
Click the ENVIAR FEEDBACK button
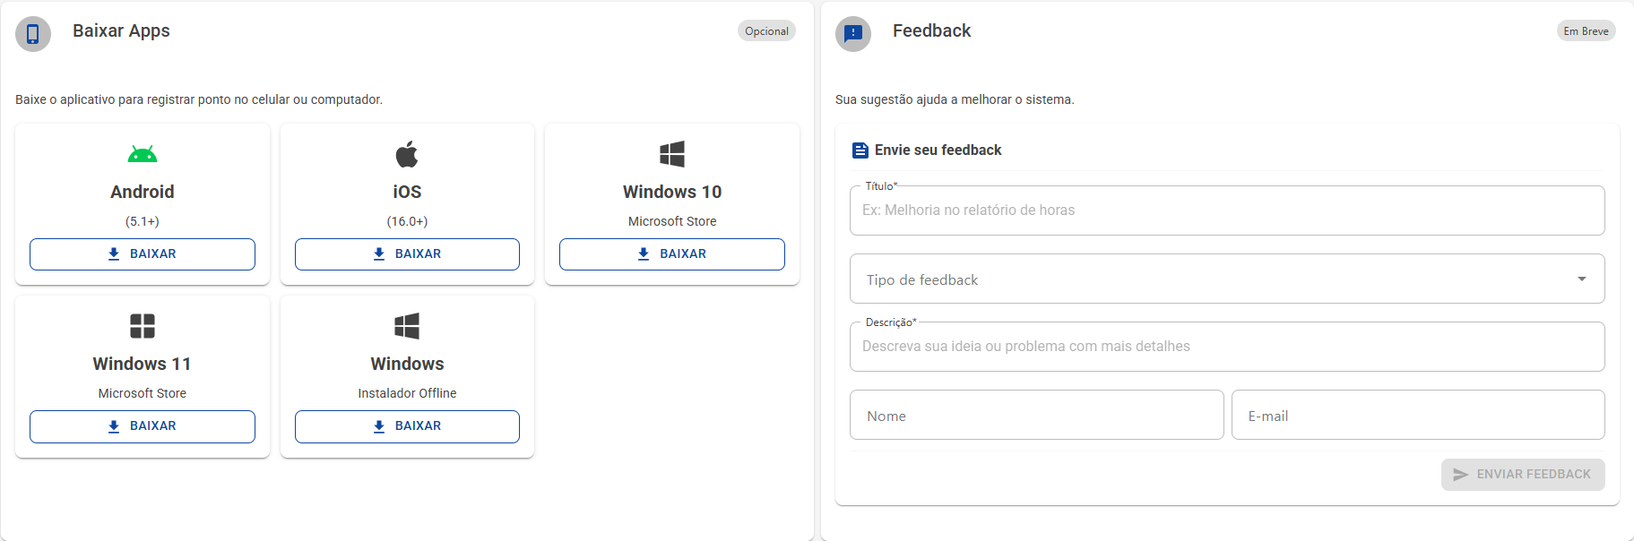(1523, 475)
